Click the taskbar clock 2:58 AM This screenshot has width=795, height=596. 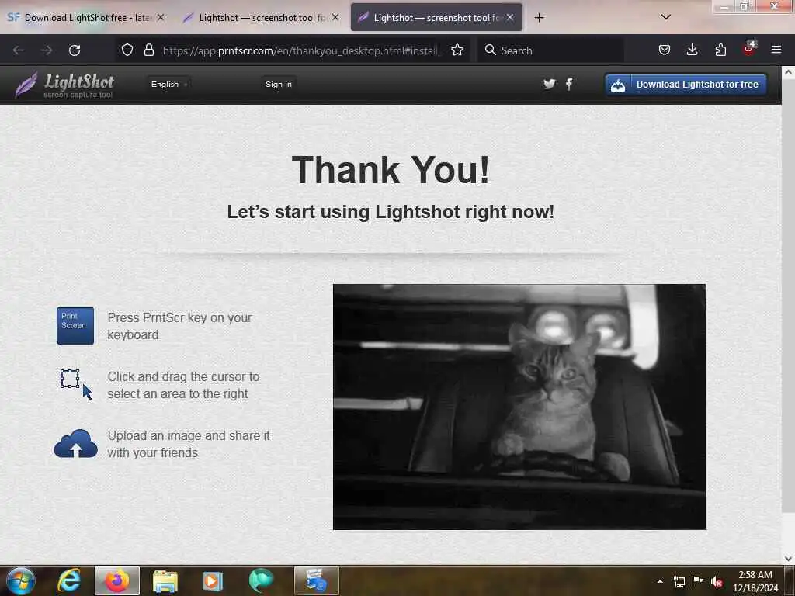click(x=755, y=581)
